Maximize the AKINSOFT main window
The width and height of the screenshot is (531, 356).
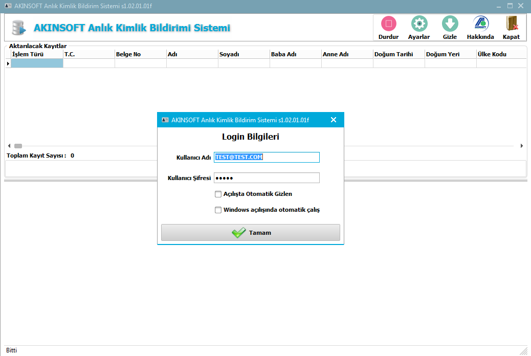point(510,6)
